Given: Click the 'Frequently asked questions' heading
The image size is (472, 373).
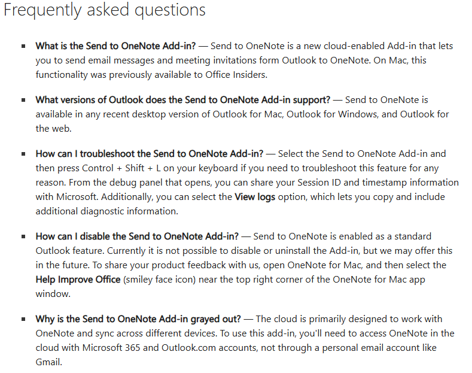Looking at the screenshot, I should [x=105, y=10].
